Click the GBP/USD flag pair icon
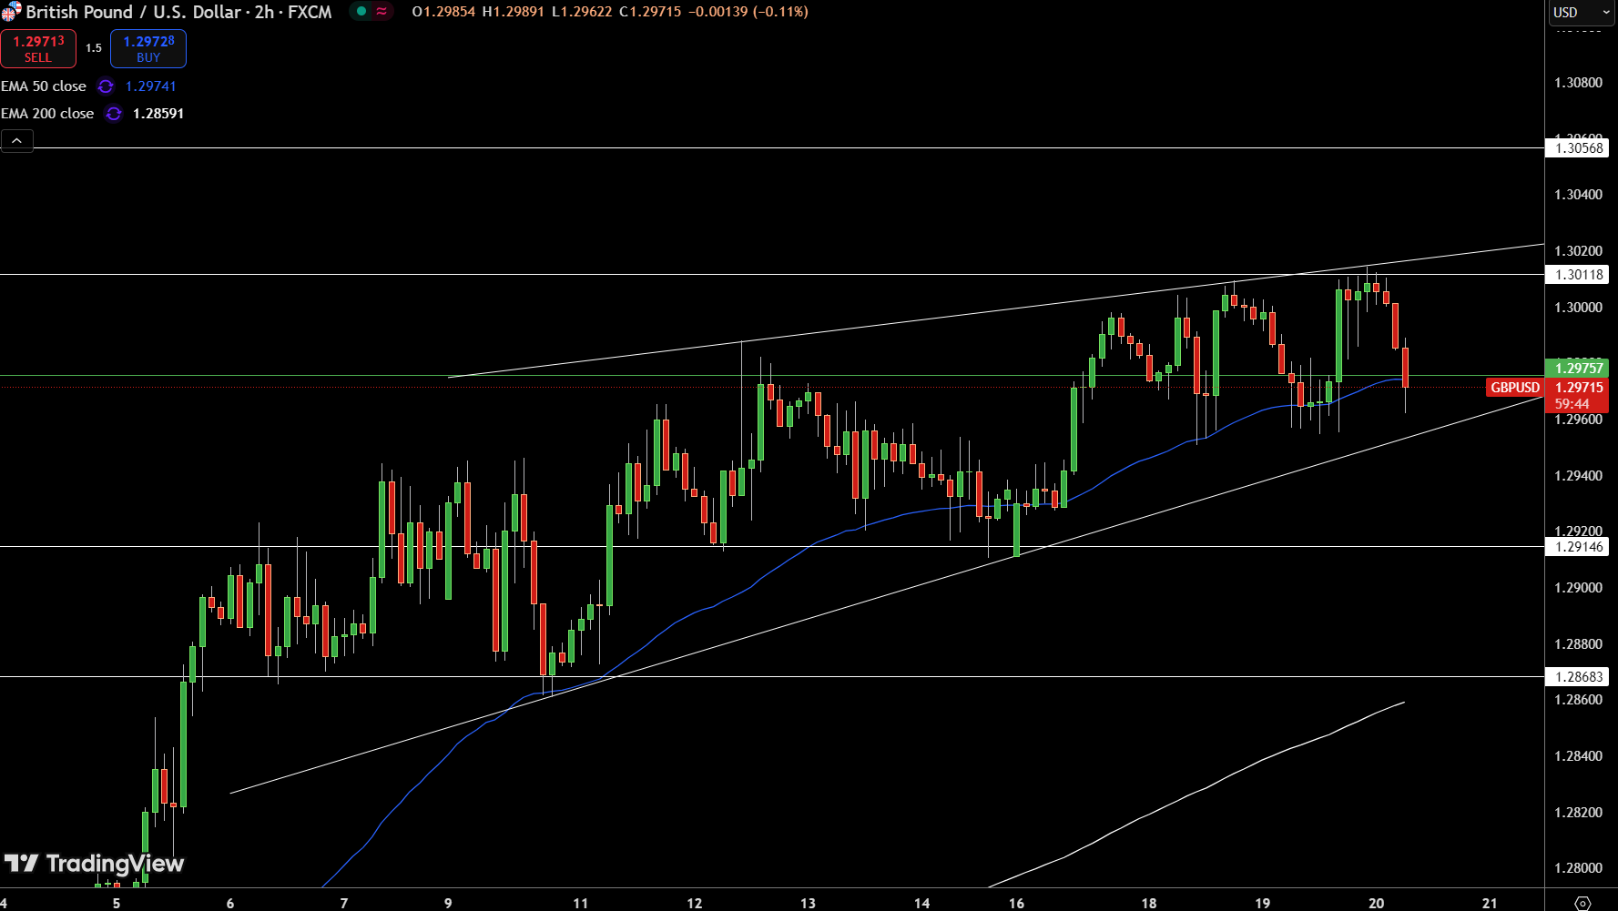Image resolution: width=1618 pixels, height=911 pixels. click(x=11, y=12)
